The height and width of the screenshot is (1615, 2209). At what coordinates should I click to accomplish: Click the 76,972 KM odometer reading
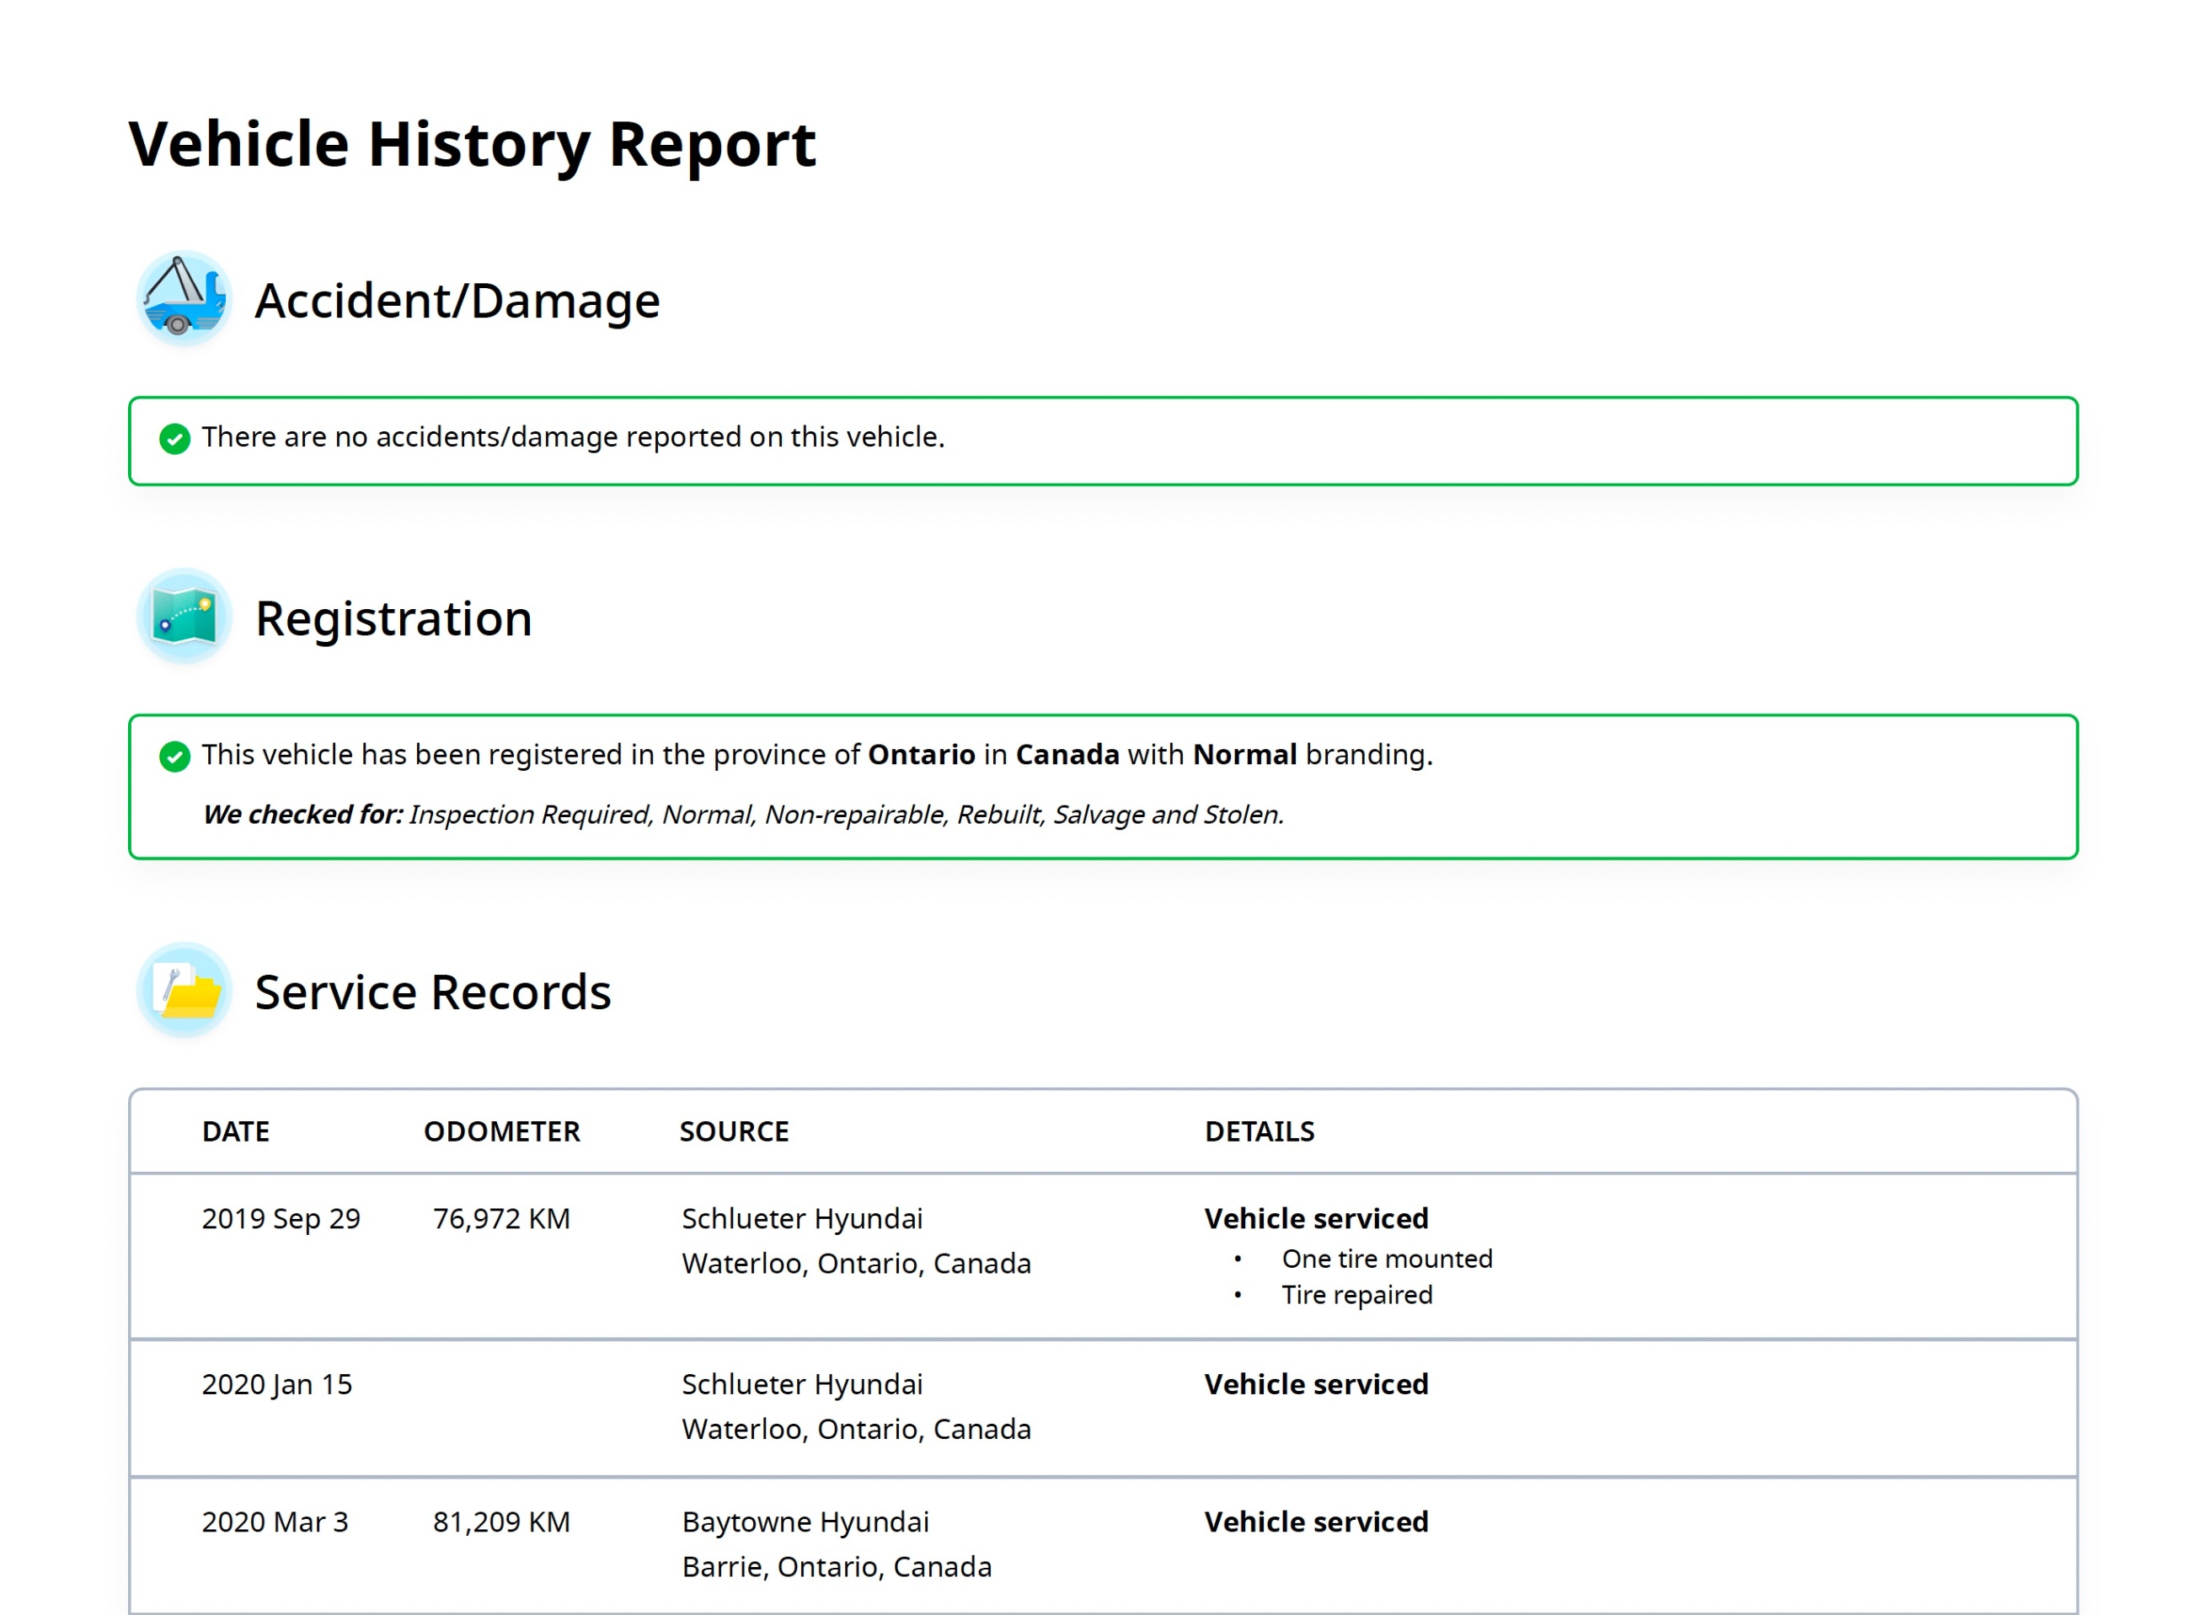pyautogui.click(x=501, y=1218)
